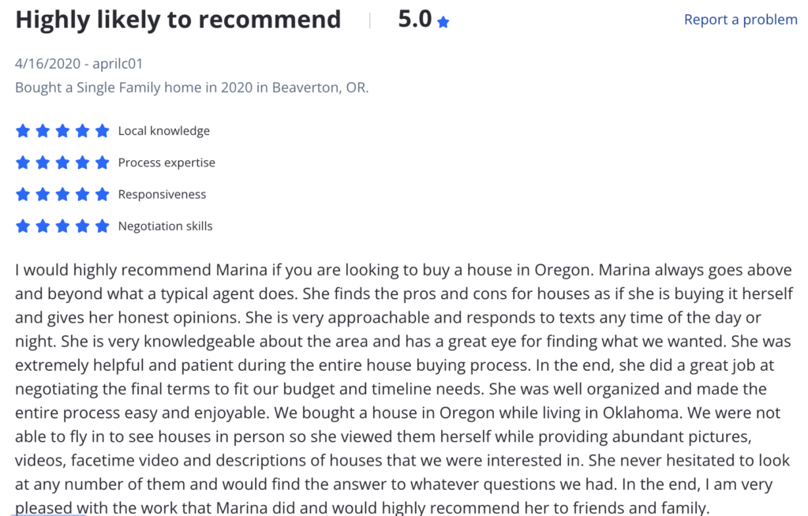Image resolution: width=808 pixels, height=516 pixels.
Task: Click the Report a problem link
Action: [x=740, y=20]
